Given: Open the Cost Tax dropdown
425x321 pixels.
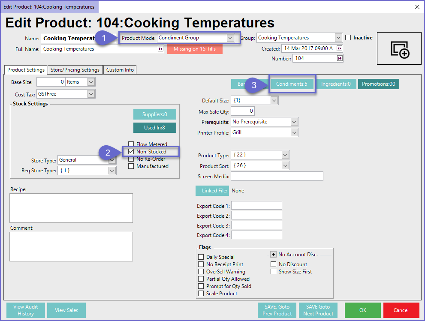Looking at the screenshot, I should pyautogui.click(x=91, y=94).
